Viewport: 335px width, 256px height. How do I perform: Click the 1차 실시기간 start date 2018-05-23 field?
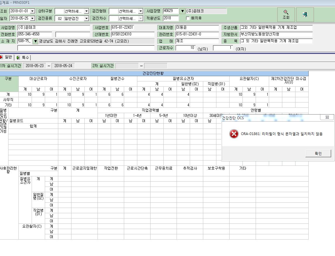point(35,66)
